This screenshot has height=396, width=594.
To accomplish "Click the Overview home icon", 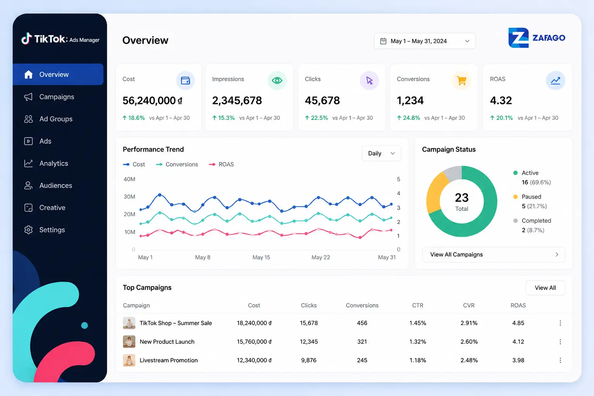I will [x=29, y=75].
